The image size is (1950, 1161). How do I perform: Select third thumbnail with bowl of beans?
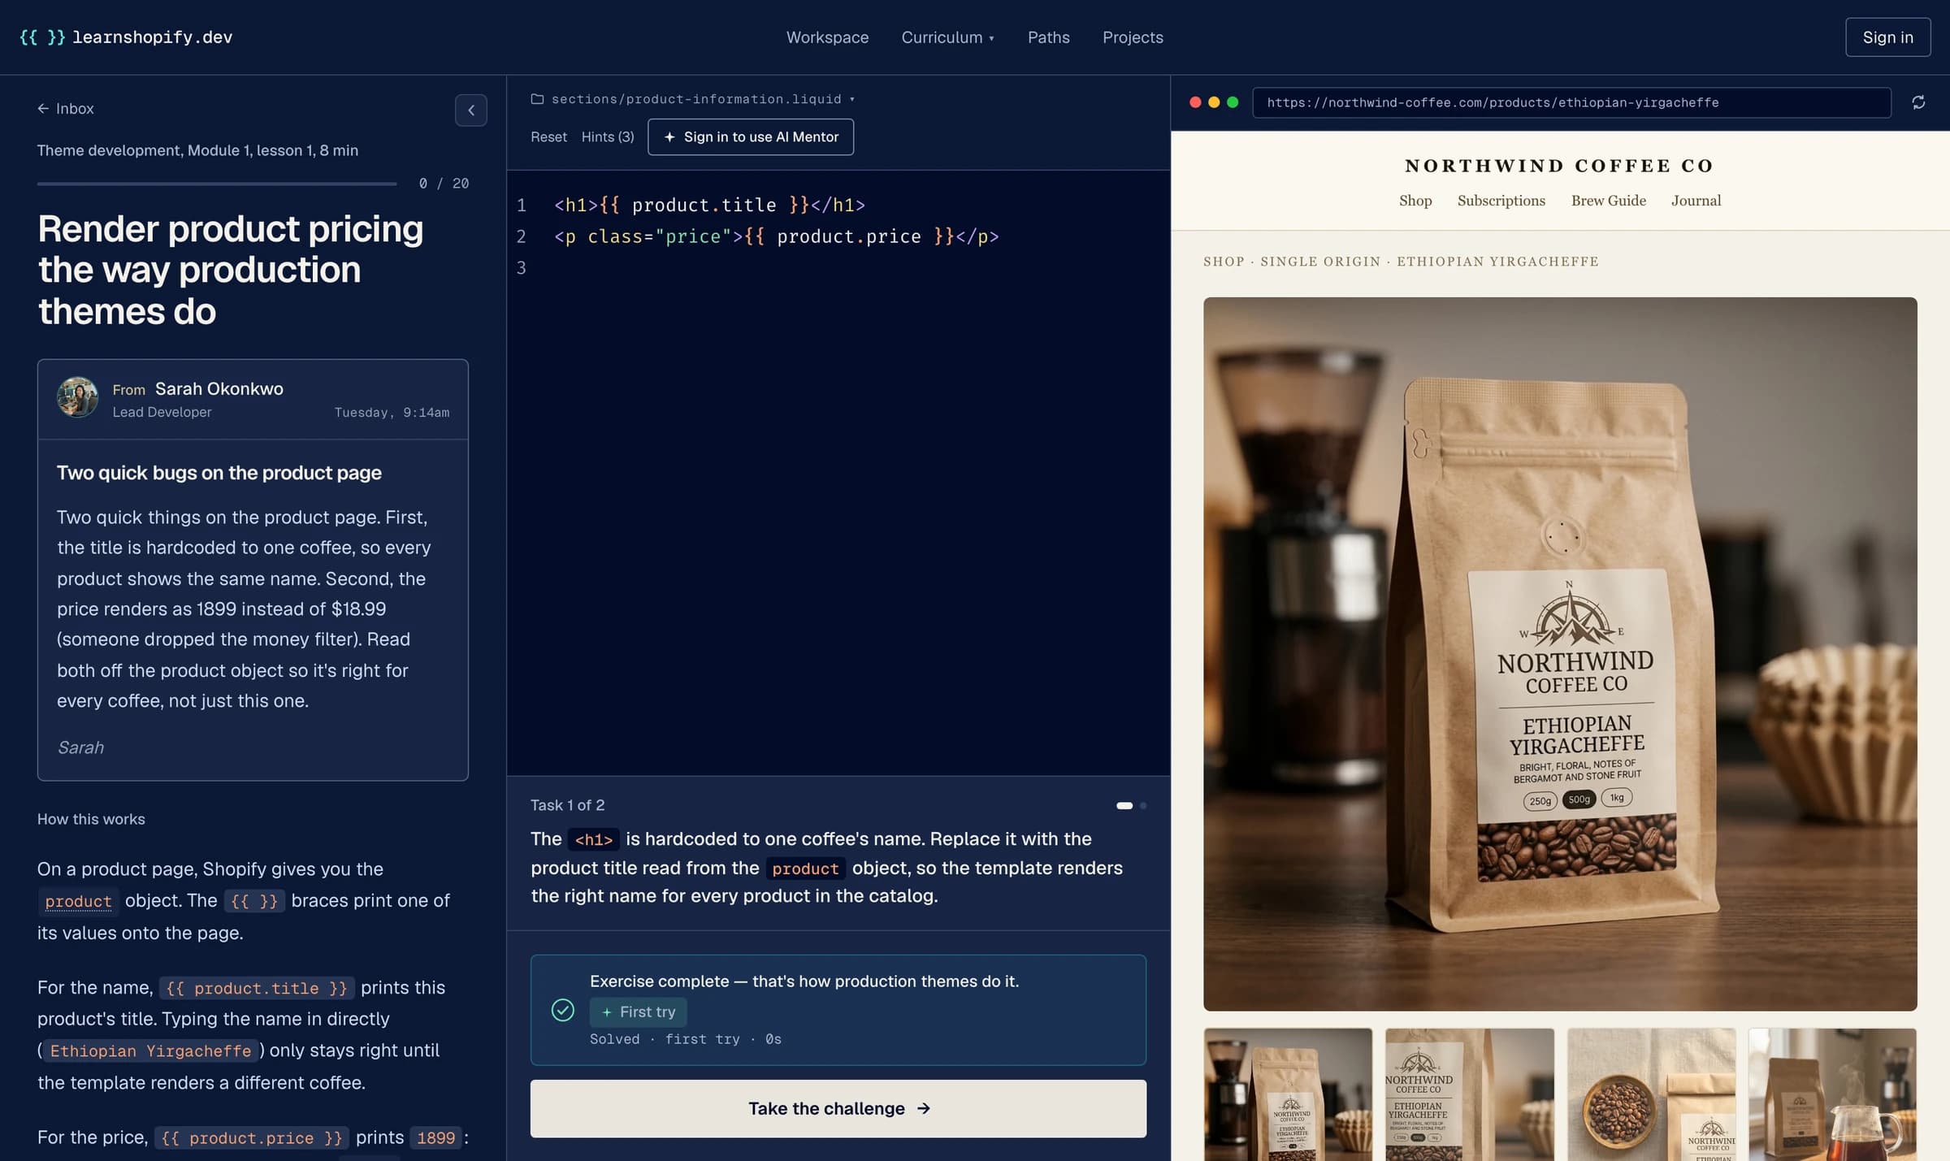pyautogui.click(x=1651, y=1094)
